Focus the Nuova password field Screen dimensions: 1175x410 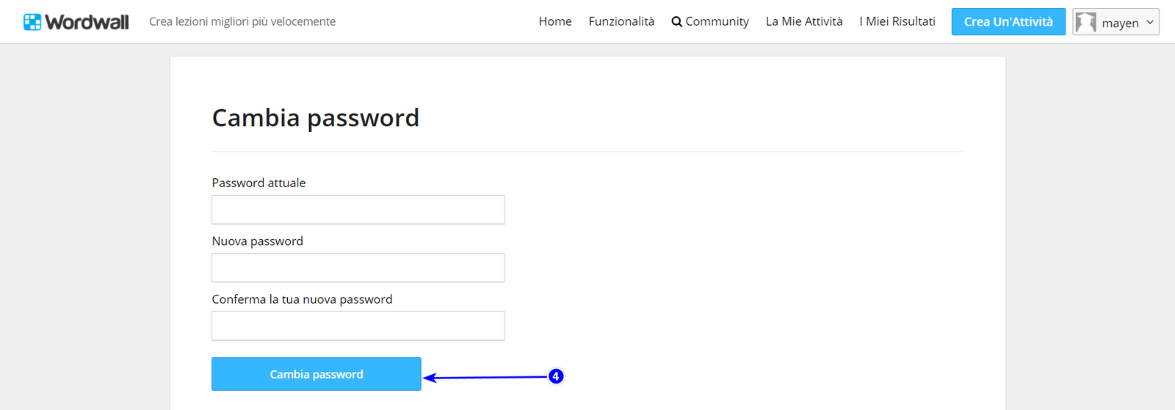pos(358,268)
